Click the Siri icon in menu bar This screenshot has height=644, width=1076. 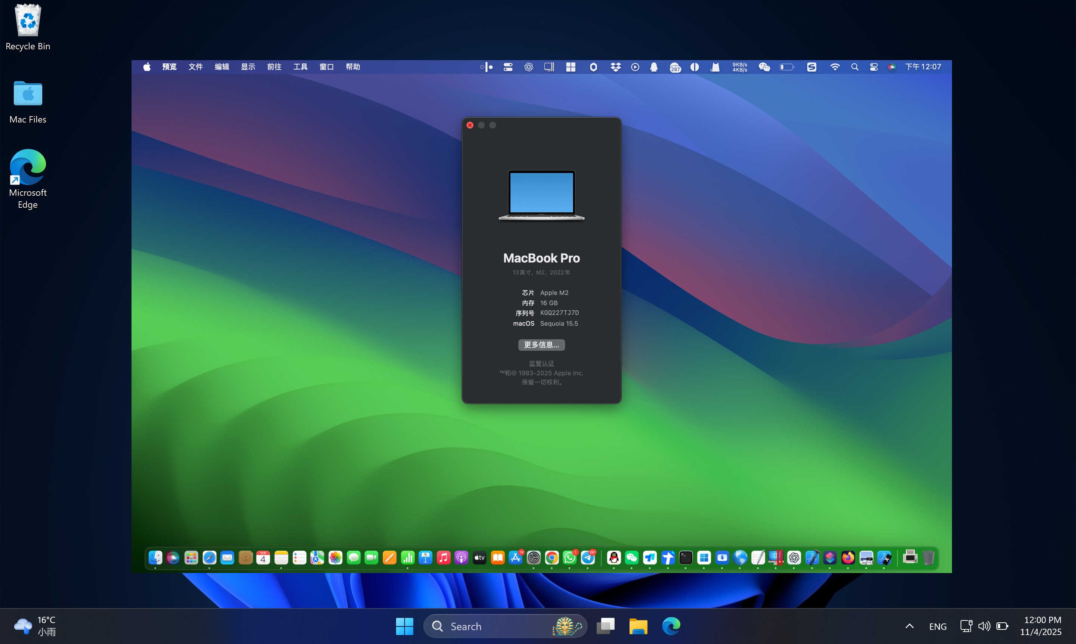(x=892, y=67)
